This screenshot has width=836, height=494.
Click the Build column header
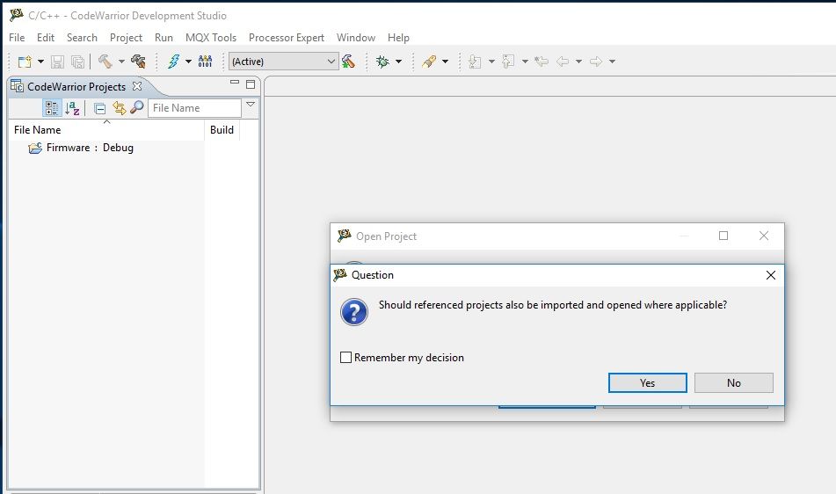(x=222, y=130)
